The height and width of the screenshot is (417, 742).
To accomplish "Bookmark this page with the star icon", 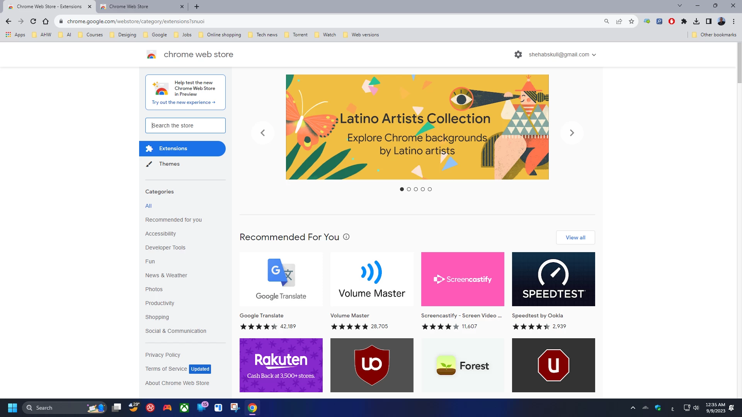I will [631, 22].
